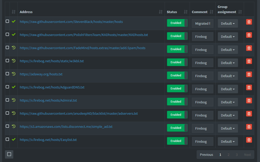Viewport: 260px width, 162px height.
Task: Click the history status icon for w3kbl.txt
Action: click(x=14, y=61)
